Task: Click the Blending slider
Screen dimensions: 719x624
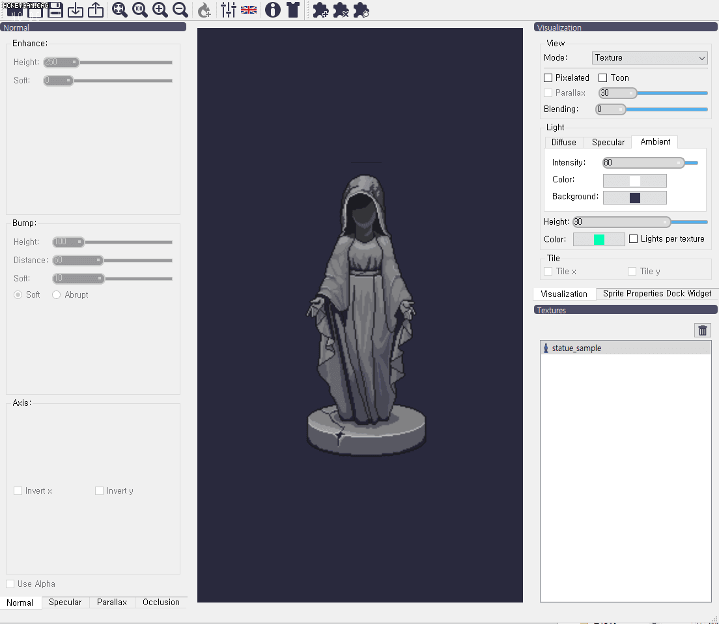Action: pos(651,109)
